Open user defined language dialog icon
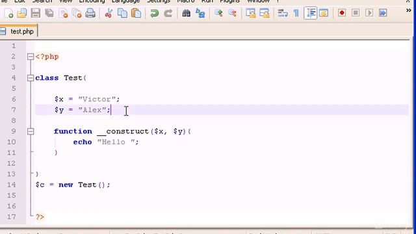The image size is (416, 234). click(x=324, y=13)
